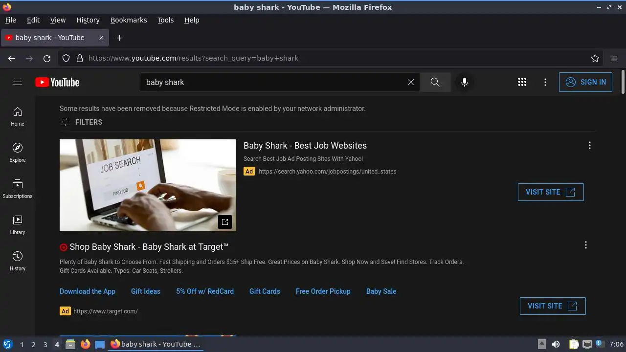Switch to workspace 1 in the taskbar
Image resolution: width=626 pixels, height=352 pixels.
(x=22, y=345)
